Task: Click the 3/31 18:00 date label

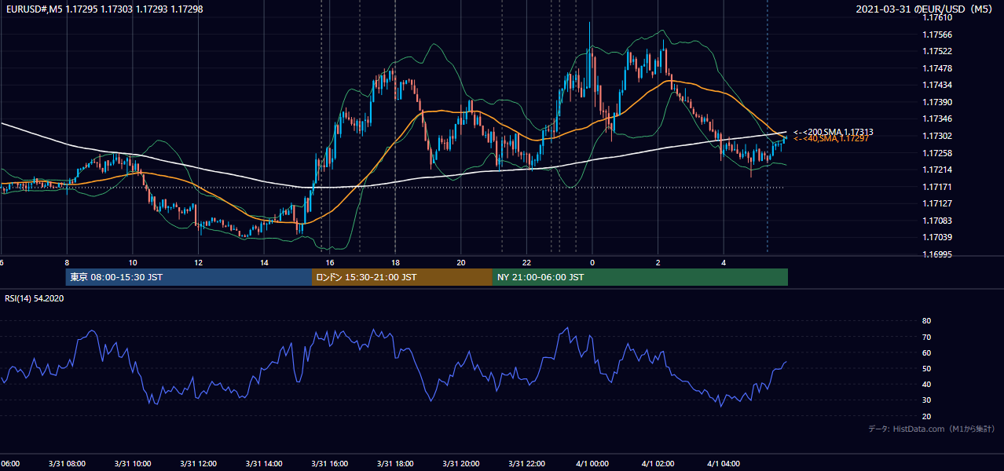Action: (396, 464)
